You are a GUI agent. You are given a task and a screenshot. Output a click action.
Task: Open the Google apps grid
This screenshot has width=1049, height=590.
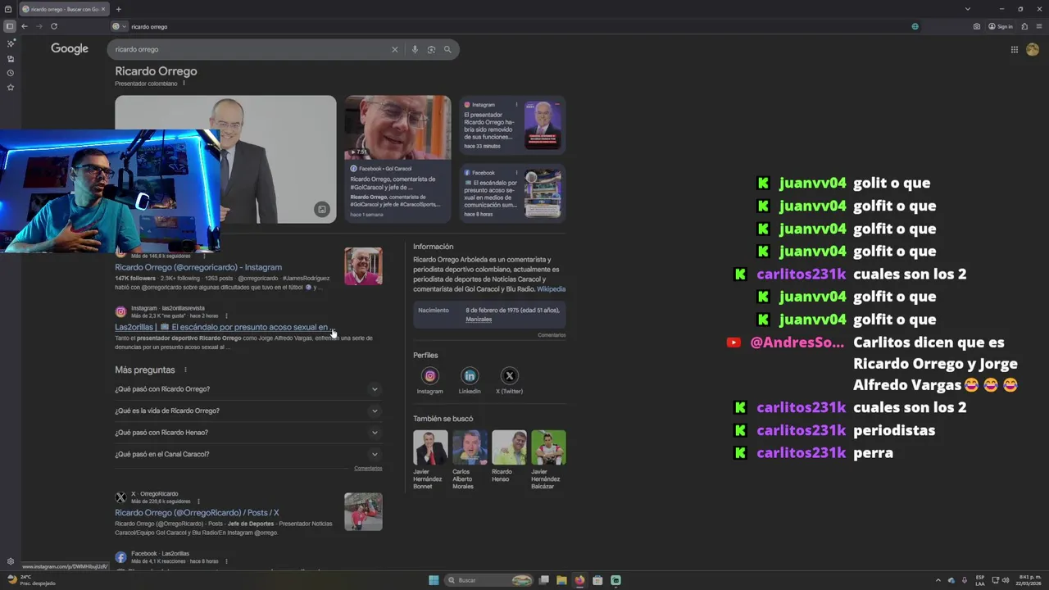[1014, 49]
